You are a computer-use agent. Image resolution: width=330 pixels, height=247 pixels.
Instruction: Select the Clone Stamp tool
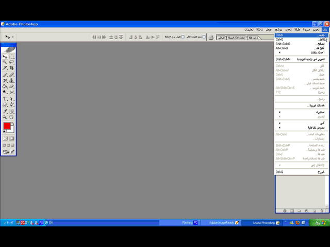(11, 81)
